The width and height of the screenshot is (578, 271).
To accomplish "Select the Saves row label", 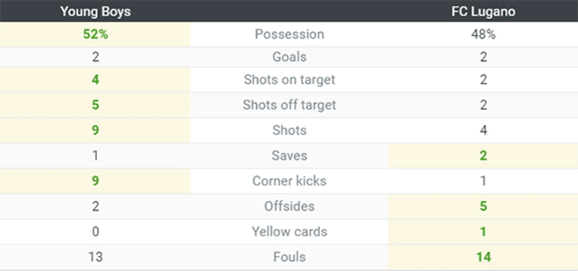I will point(289,155).
